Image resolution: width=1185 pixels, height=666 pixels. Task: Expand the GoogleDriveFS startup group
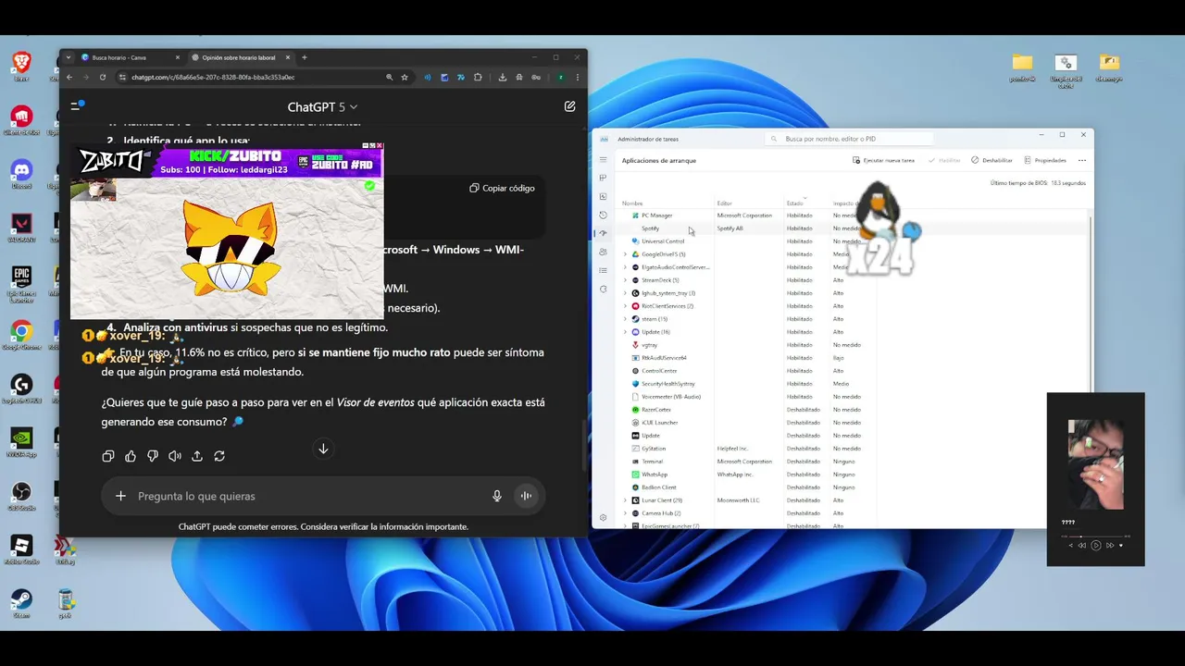[625, 254]
